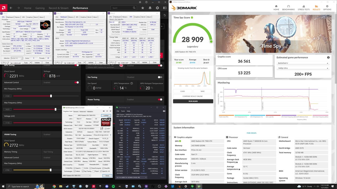Click COMPARE RESULT ONLINE button
The image size is (337, 189).
[x=193, y=96]
